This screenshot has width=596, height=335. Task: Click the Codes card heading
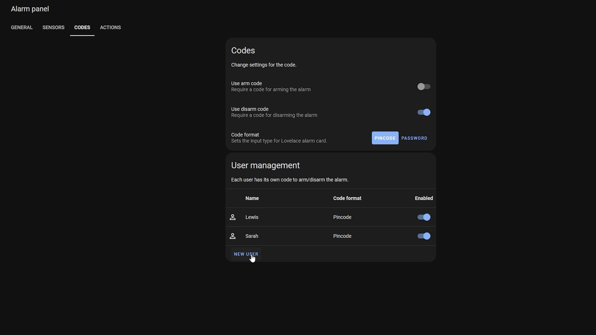pyautogui.click(x=243, y=51)
